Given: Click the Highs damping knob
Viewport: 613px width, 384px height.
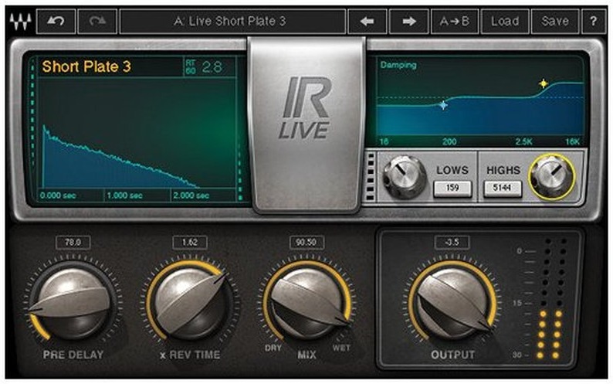Looking at the screenshot, I should 551,176.
